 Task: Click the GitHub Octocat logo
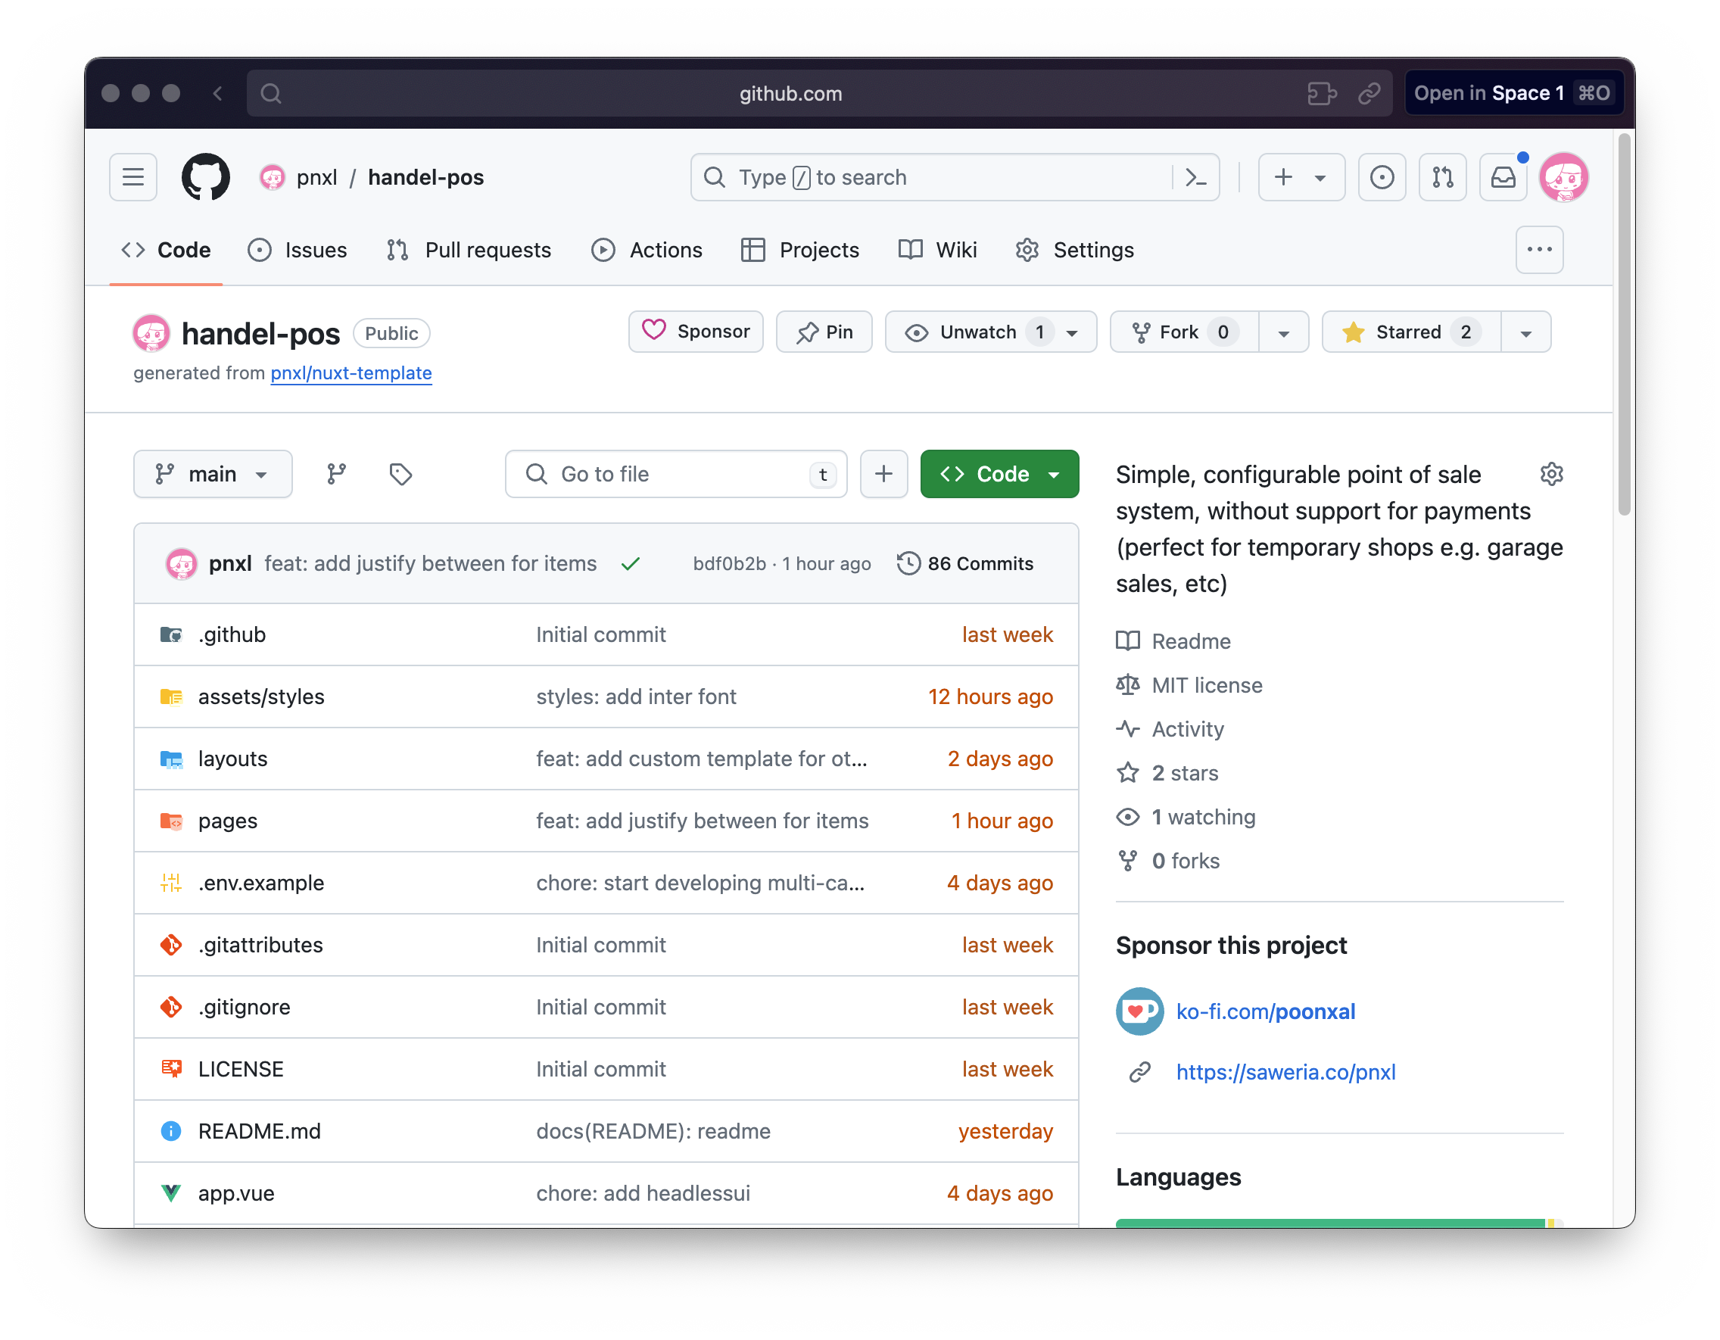[206, 177]
